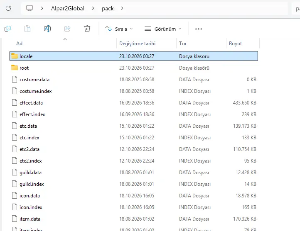The width and height of the screenshot is (300, 231).
Task: Select the root folder name
Action: (x=24, y=68)
